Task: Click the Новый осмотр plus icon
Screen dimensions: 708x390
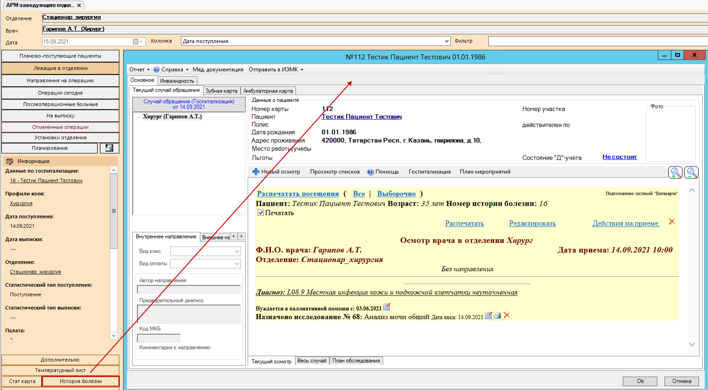Action: (x=256, y=172)
